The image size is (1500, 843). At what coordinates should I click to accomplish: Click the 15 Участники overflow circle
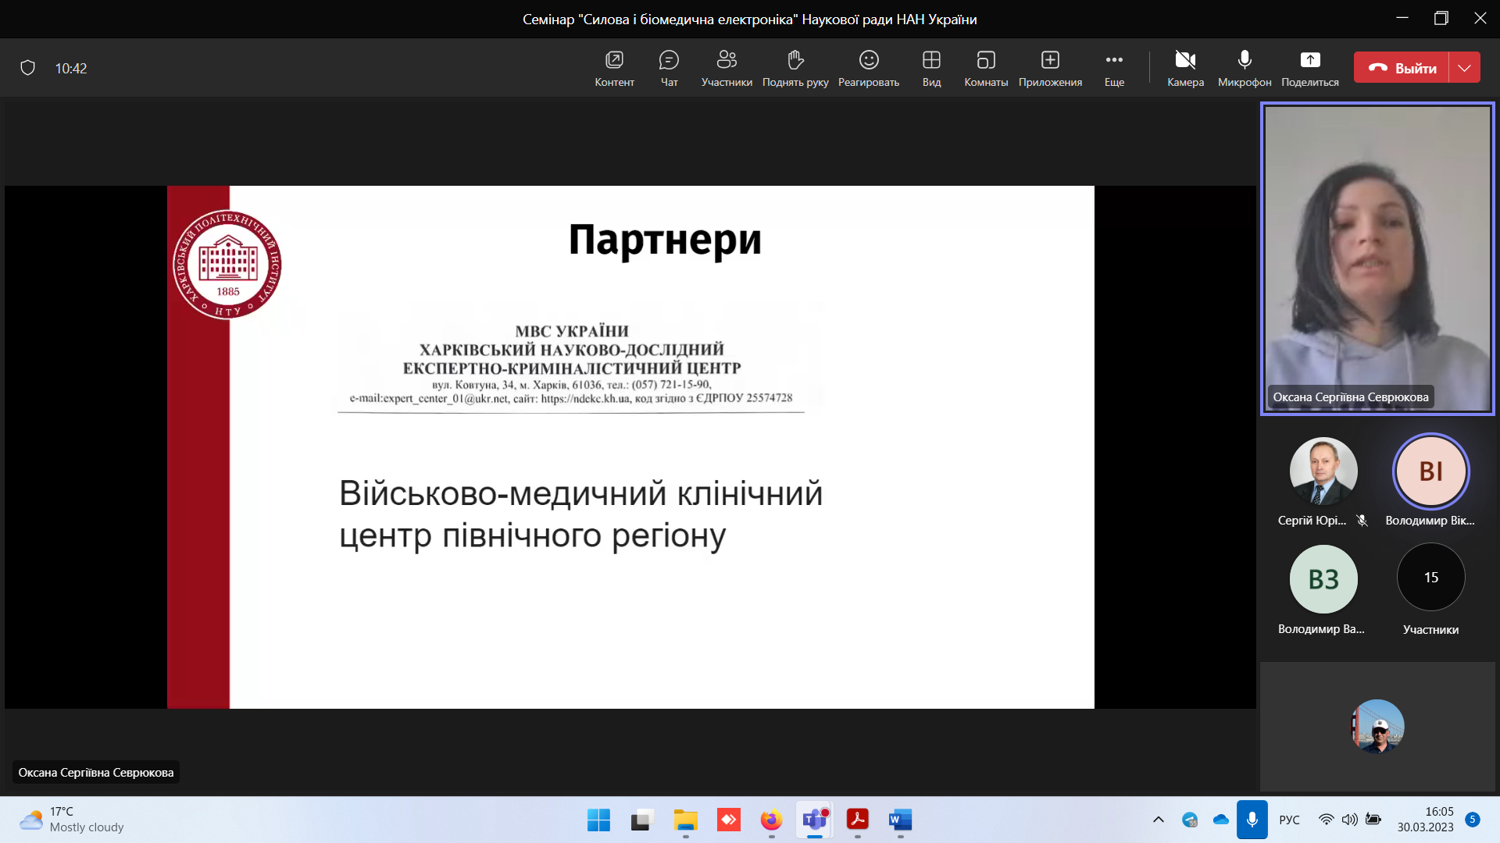(x=1430, y=578)
